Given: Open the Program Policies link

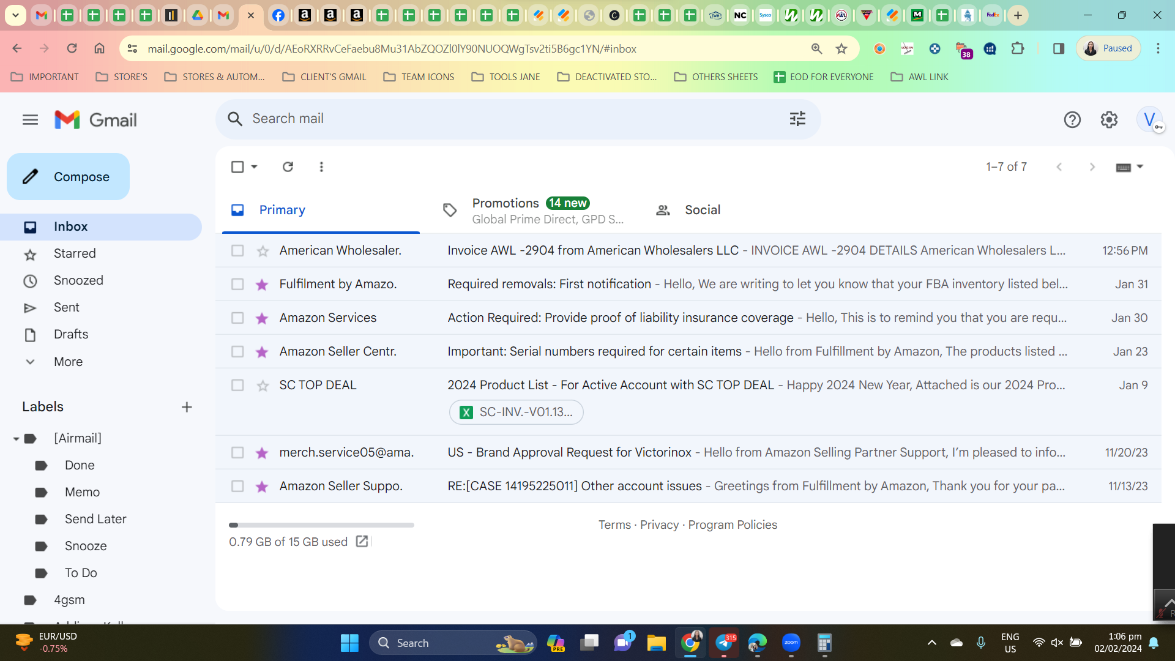Looking at the screenshot, I should point(733,525).
